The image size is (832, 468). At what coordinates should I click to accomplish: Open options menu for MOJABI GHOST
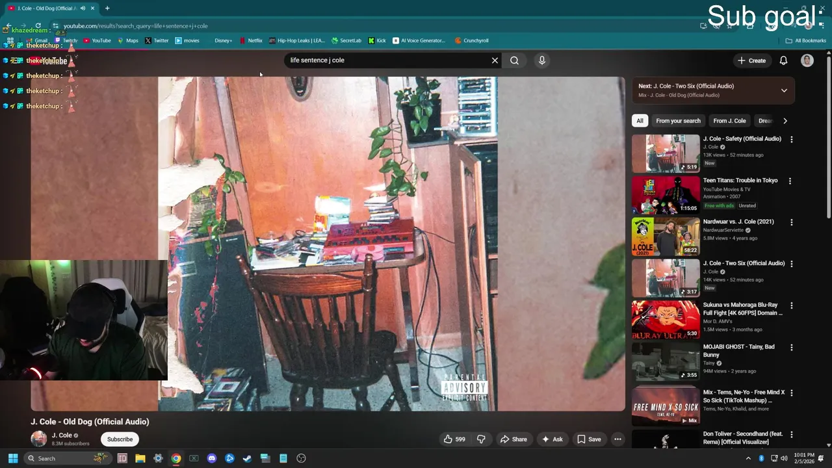click(x=791, y=347)
